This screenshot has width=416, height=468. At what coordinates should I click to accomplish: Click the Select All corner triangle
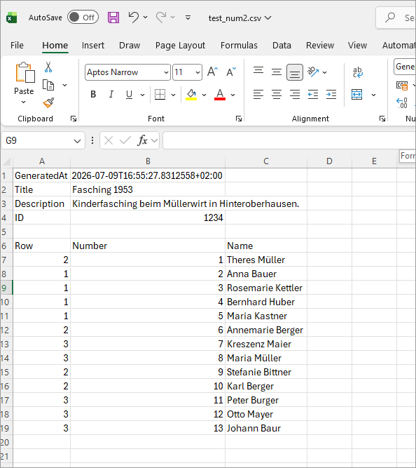pos(6,161)
